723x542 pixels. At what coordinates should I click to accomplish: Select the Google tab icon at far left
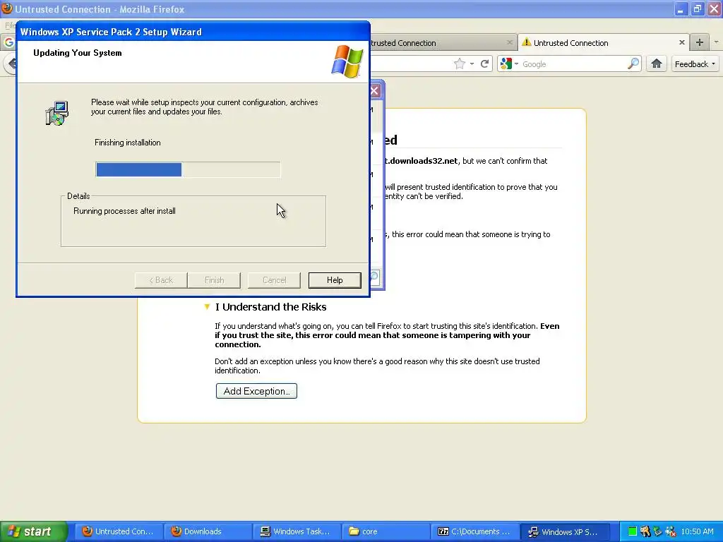click(8, 42)
